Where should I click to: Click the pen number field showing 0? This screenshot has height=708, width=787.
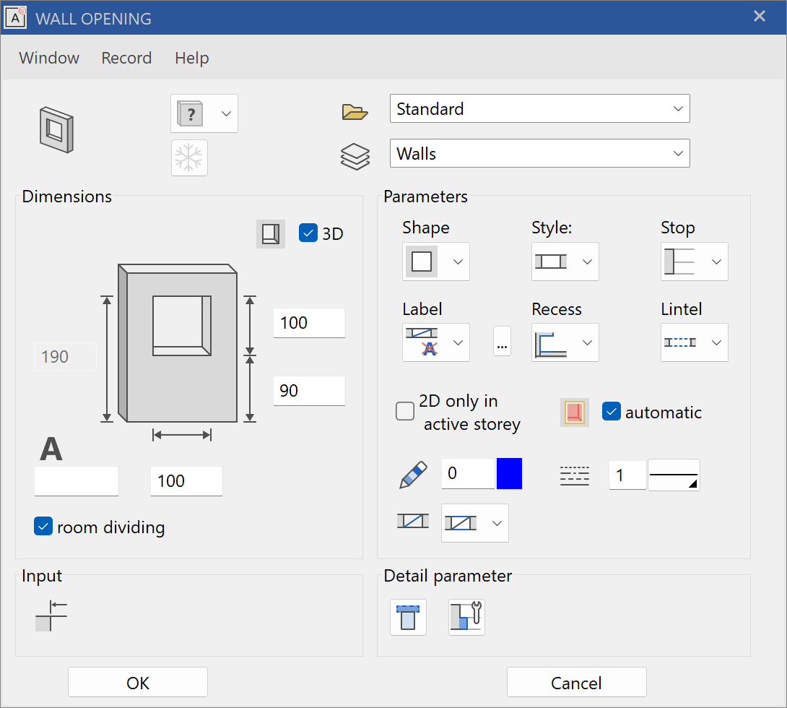pyautogui.click(x=469, y=473)
